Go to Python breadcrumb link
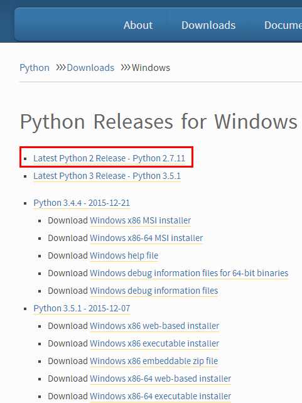This screenshot has height=403, width=302. (35, 68)
